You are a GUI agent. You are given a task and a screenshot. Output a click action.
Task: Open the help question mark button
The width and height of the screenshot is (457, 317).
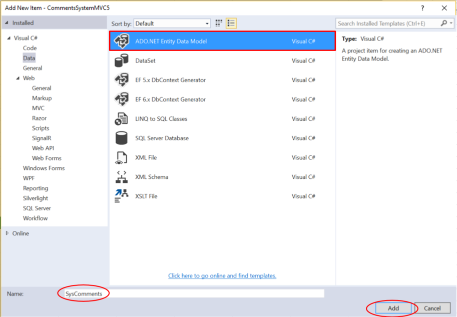coord(422,8)
